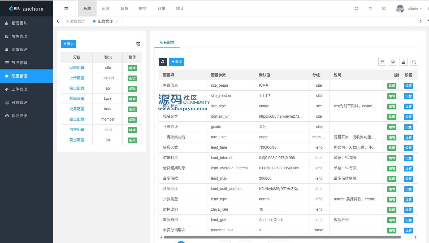Click 设置 for the site_beian row
This screenshot has width=429, height=243.
coord(408,86)
